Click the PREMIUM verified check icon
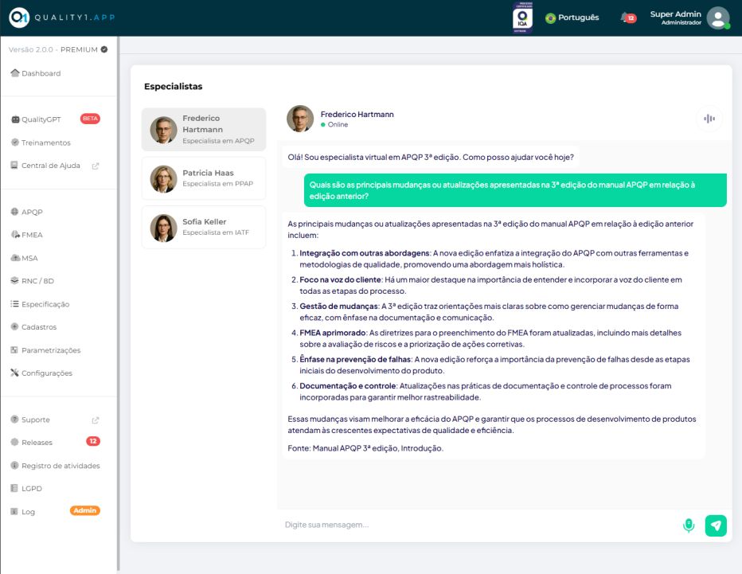The width and height of the screenshot is (742, 574). (104, 49)
